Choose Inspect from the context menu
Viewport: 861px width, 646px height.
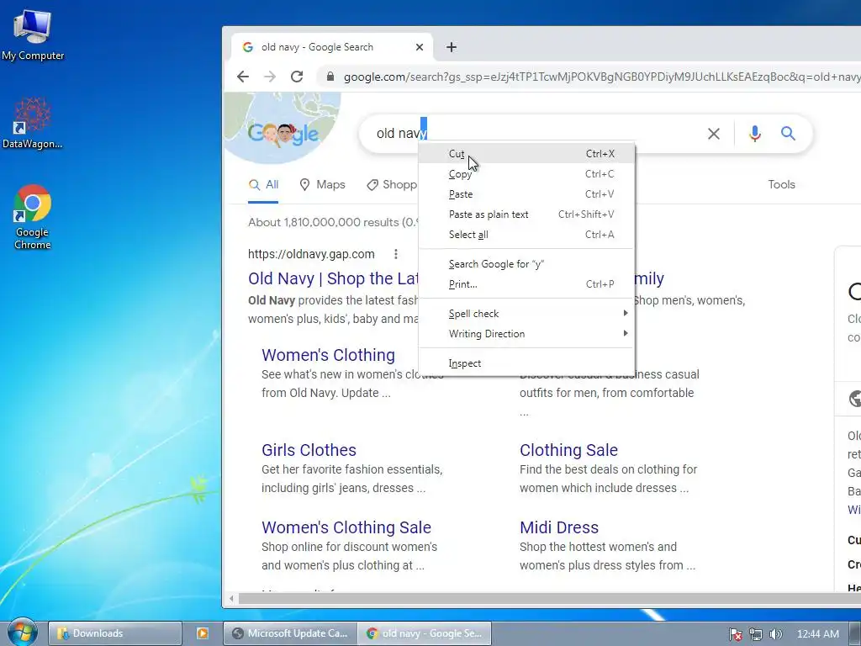tap(526, 363)
